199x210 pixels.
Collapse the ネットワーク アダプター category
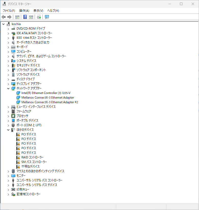(8, 88)
